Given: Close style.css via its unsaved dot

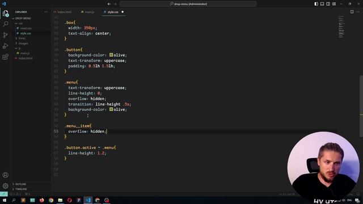Looking at the screenshot, I should (123, 12).
